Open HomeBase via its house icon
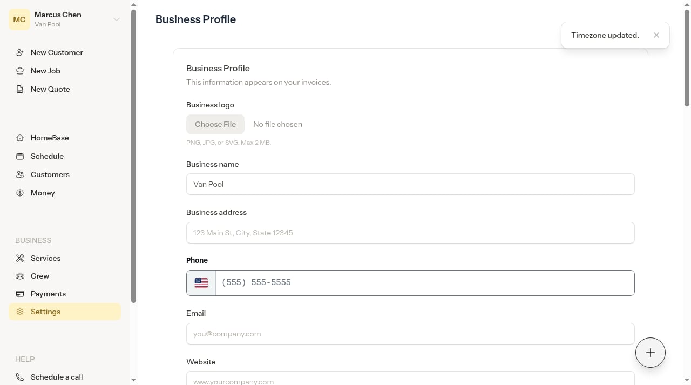 pyautogui.click(x=20, y=138)
